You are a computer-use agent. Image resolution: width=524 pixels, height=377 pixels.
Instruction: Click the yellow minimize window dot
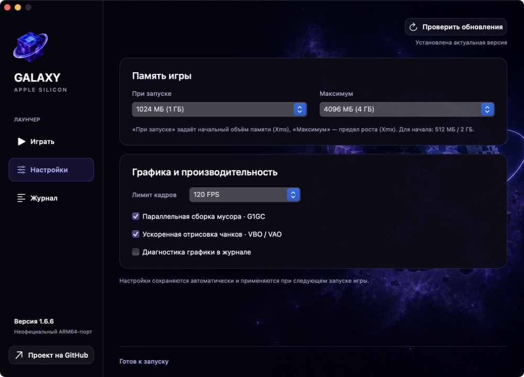tap(18, 7)
